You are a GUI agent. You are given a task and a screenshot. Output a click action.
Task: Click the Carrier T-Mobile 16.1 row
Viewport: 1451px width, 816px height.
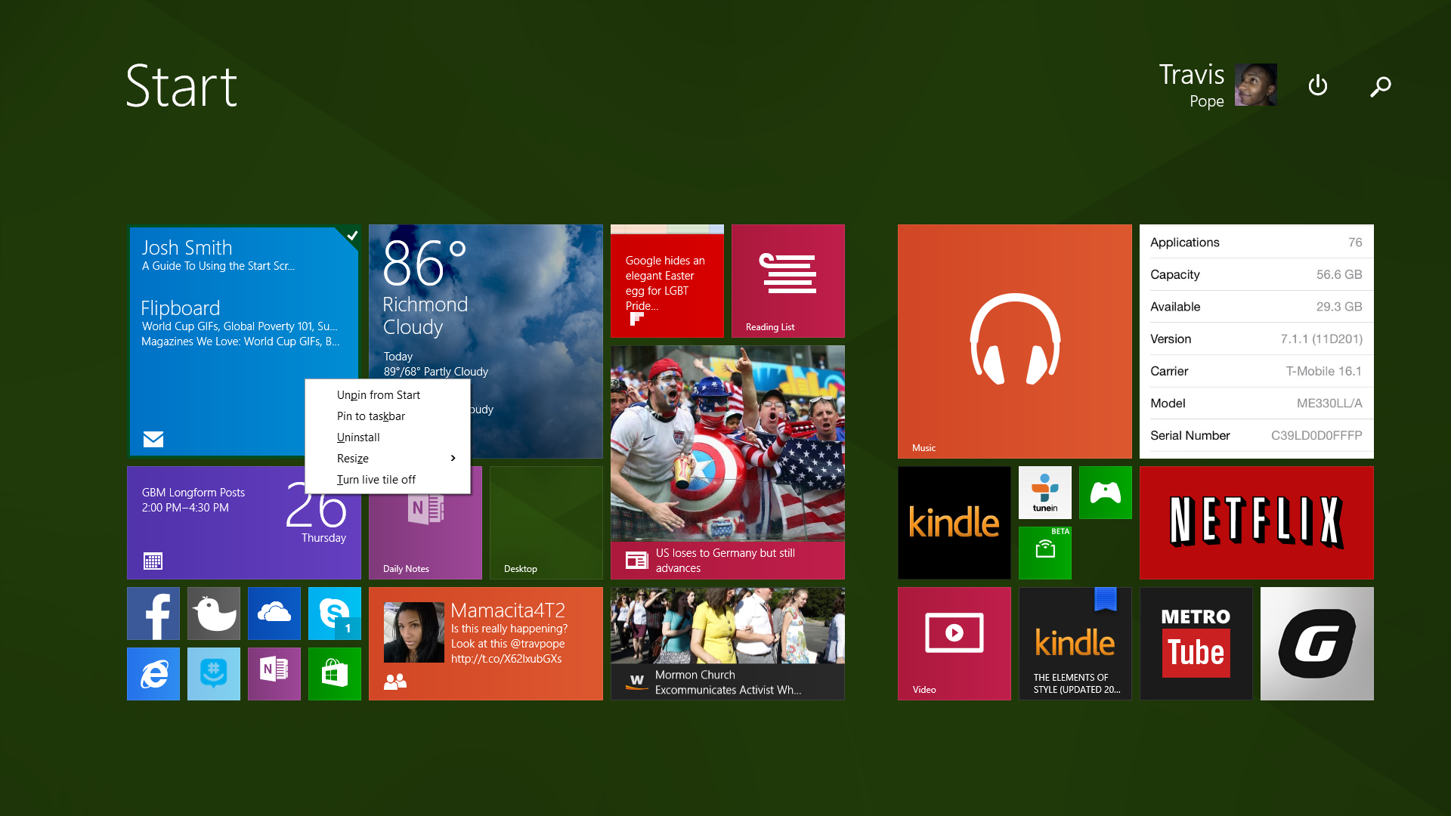click(x=1256, y=371)
